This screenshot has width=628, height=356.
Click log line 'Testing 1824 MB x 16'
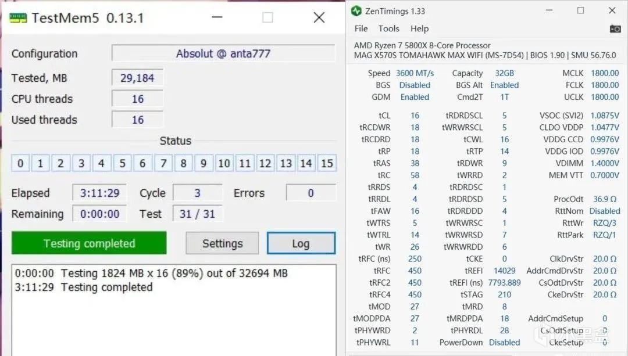(151, 273)
